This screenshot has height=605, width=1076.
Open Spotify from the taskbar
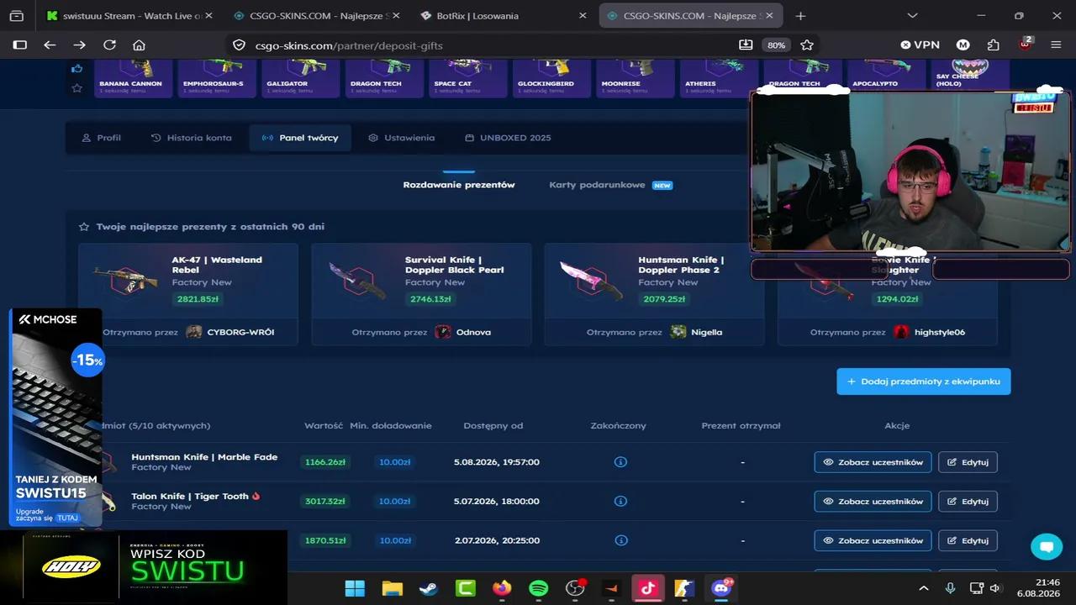click(538, 588)
